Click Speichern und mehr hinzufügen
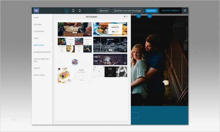 (x=128, y=11)
